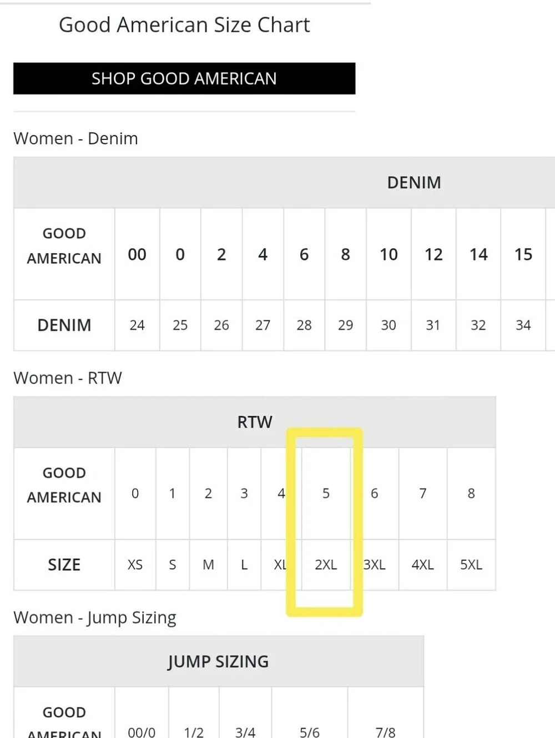The width and height of the screenshot is (555, 738).
Task: Select RTW size 7 cell
Action: tap(423, 493)
